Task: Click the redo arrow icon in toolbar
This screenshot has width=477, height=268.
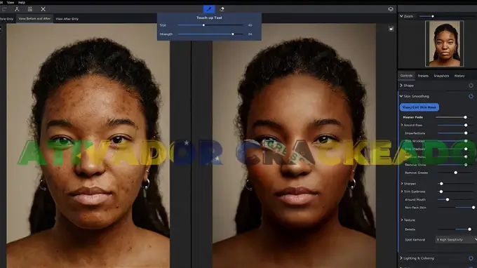Action: click(x=4, y=9)
